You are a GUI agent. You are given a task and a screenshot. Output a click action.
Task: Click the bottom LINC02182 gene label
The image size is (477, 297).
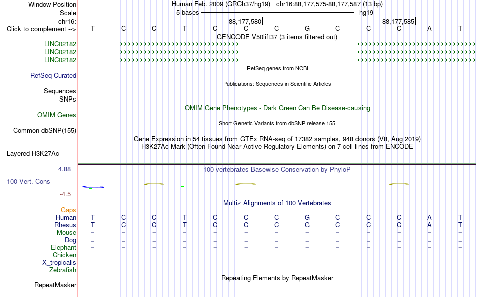60,60
